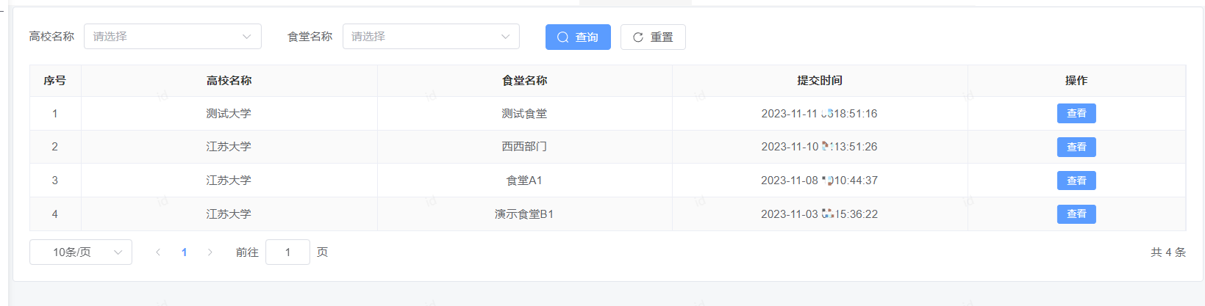Open the 高校名称 dropdown
Image resolution: width=1205 pixels, height=306 pixels.
173,37
